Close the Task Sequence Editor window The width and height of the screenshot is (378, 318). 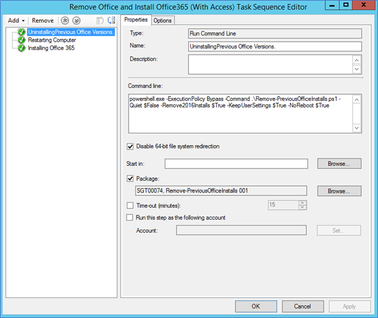[364, 5]
